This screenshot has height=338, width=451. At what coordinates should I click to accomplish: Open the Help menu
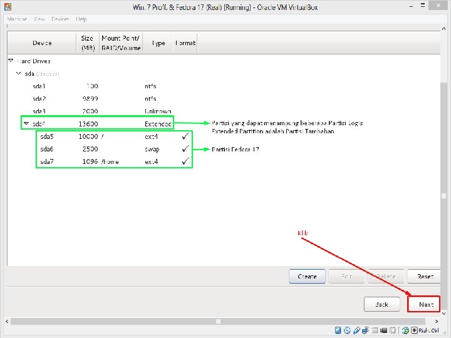pyautogui.click(x=81, y=19)
